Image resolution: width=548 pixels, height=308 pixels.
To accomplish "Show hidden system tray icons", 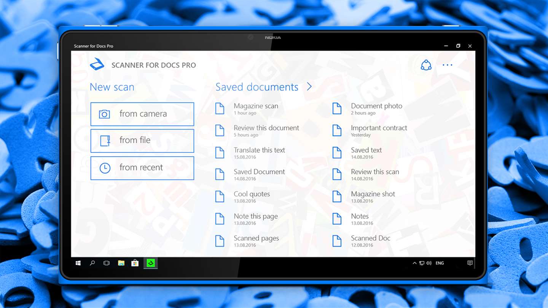I will click(x=414, y=263).
